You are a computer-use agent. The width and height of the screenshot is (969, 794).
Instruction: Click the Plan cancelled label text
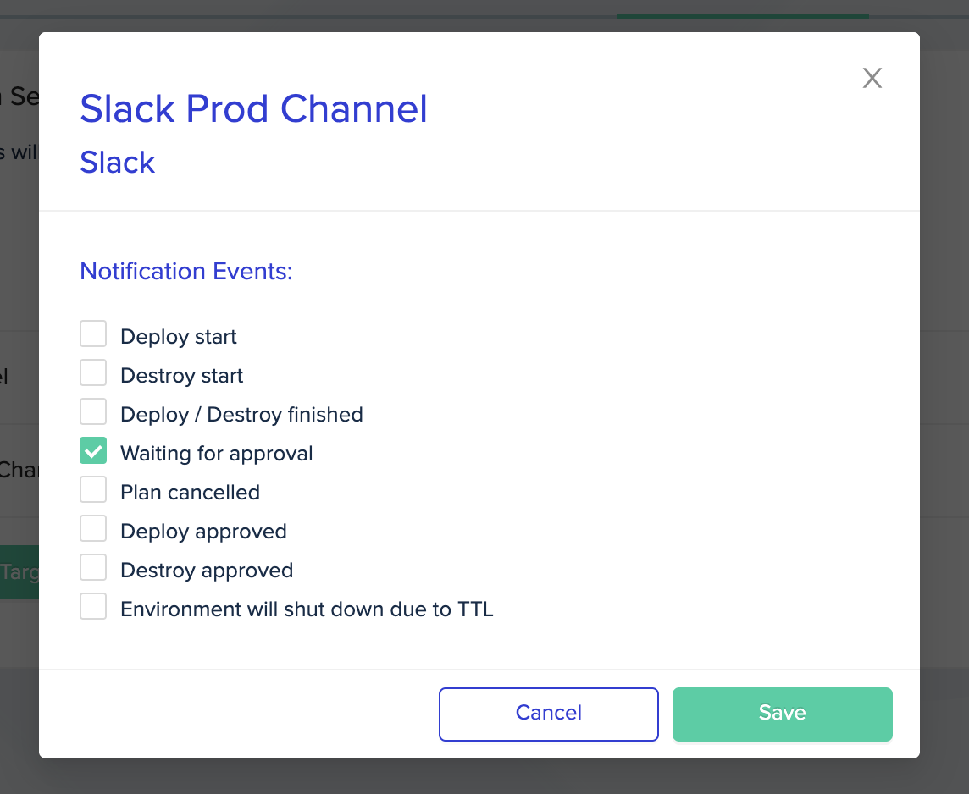click(x=191, y=493)
